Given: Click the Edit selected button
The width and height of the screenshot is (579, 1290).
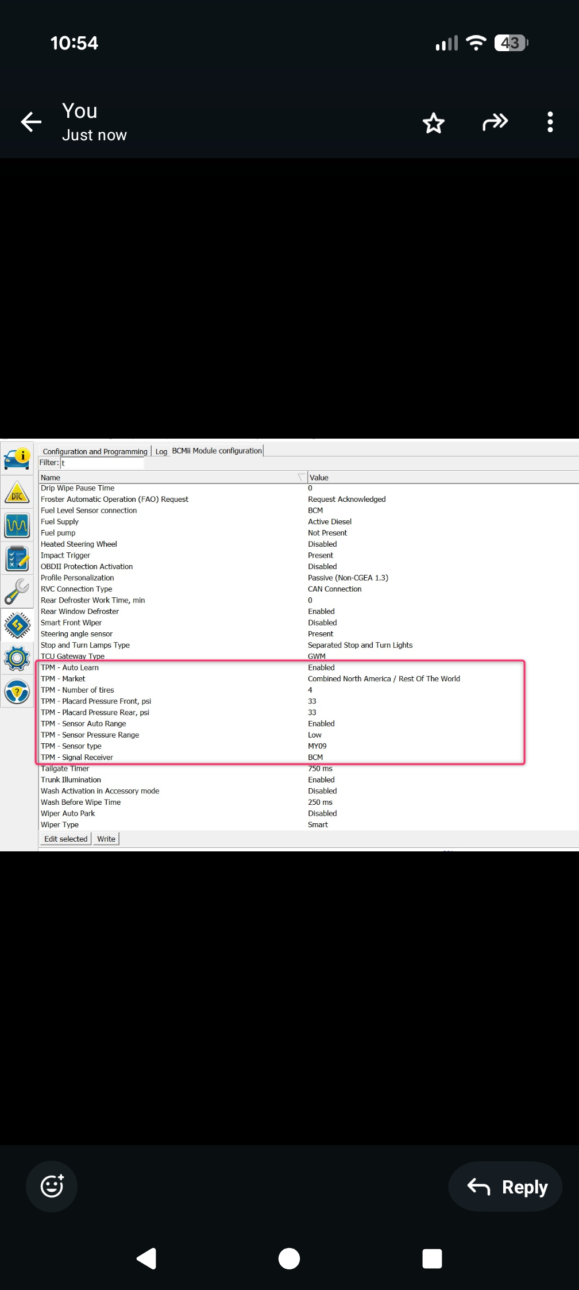Looking at the screenshot, I should 66,839.
